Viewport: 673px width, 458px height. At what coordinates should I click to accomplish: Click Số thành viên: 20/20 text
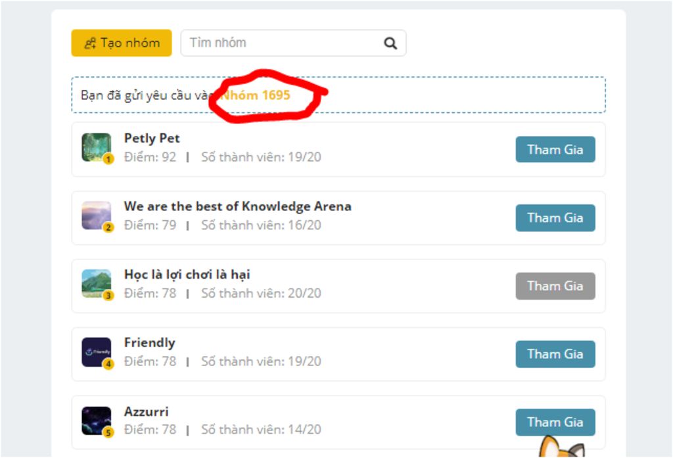point(262,293)
